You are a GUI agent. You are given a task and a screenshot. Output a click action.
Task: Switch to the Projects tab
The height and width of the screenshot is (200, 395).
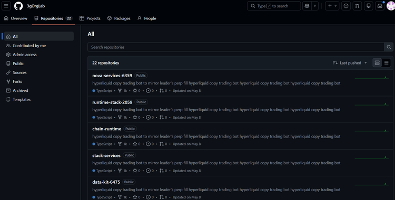click(90, 18)
